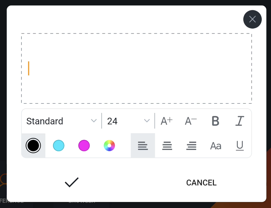This screenshot has width=271, height=208.
Task: Open the font size 24 dropdown
Action: (x=128, y=121)
